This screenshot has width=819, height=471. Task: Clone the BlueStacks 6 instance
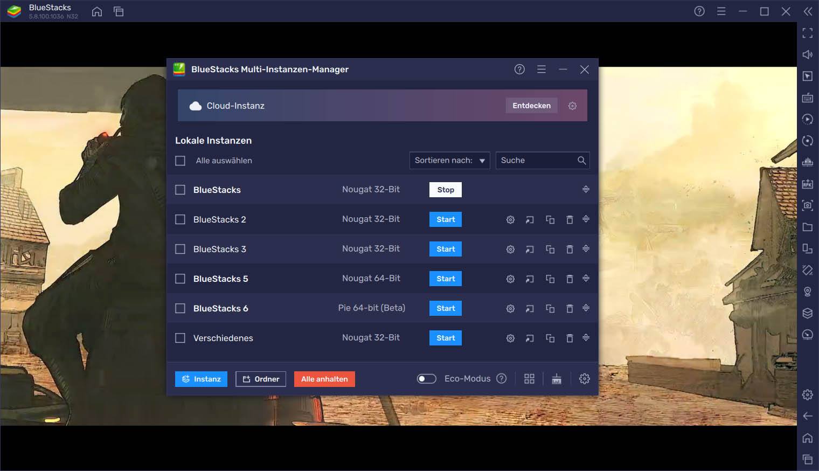point(550,308)
